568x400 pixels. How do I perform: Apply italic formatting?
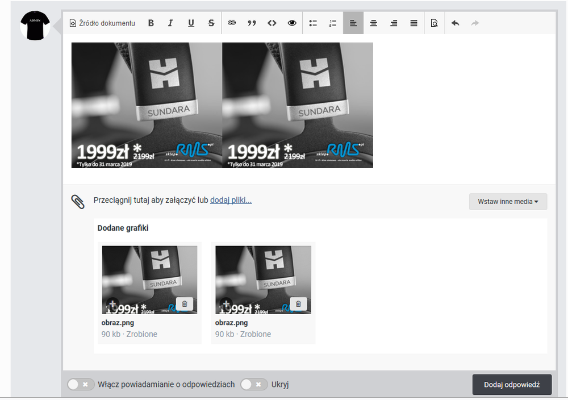170,23
